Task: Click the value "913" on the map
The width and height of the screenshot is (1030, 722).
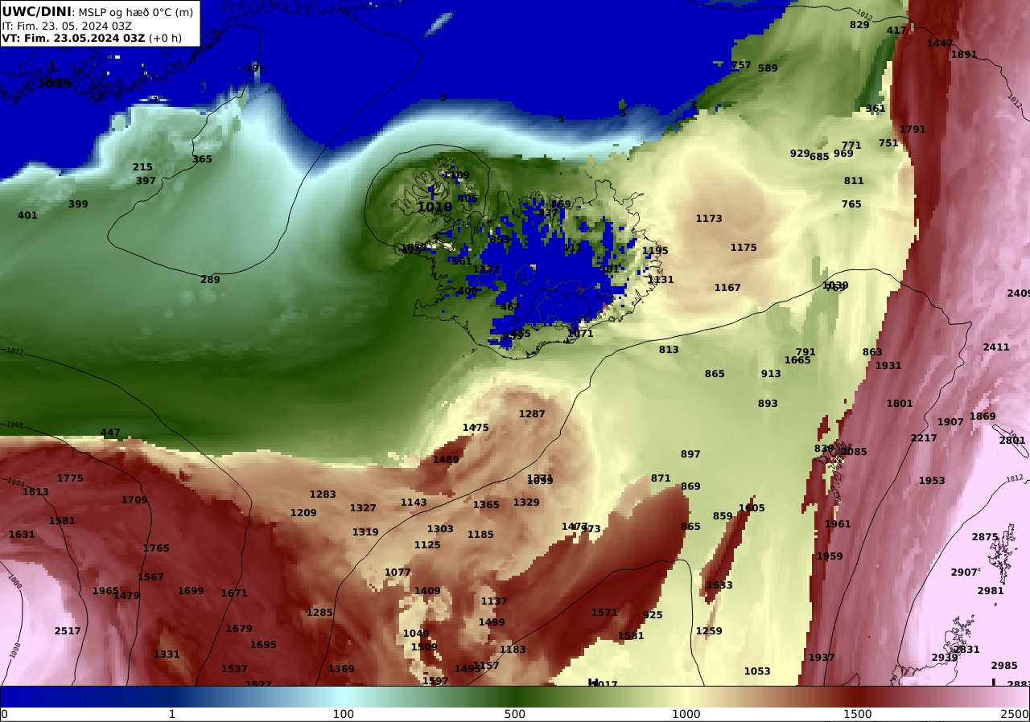Action: [771, 374]
